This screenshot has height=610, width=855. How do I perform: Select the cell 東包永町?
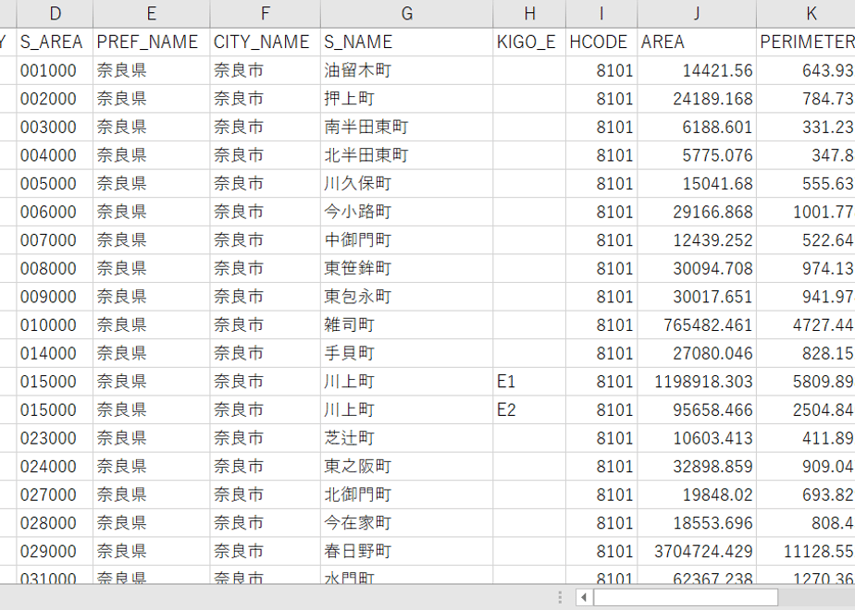[407, 297]
